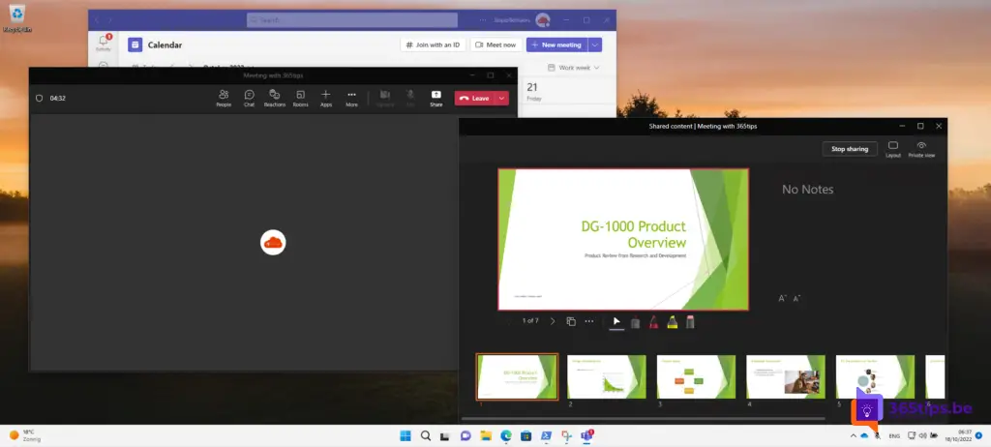Open breakout Rooms

pyautogui.click(x=301, y=97)
